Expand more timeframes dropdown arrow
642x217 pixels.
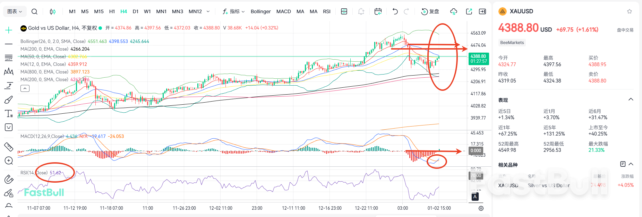coord(208,11)
